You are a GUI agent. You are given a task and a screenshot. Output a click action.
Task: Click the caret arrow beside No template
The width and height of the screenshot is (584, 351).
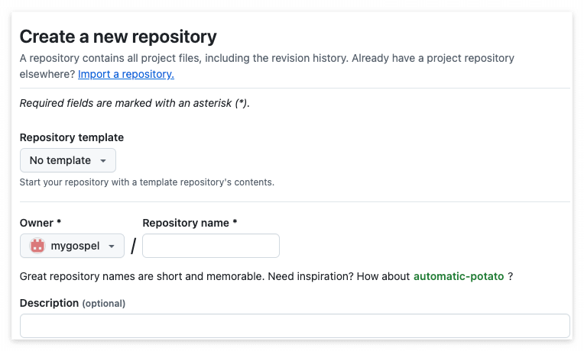(103, 161)
